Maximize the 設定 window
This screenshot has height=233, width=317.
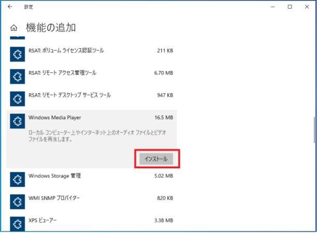point(290,7)
